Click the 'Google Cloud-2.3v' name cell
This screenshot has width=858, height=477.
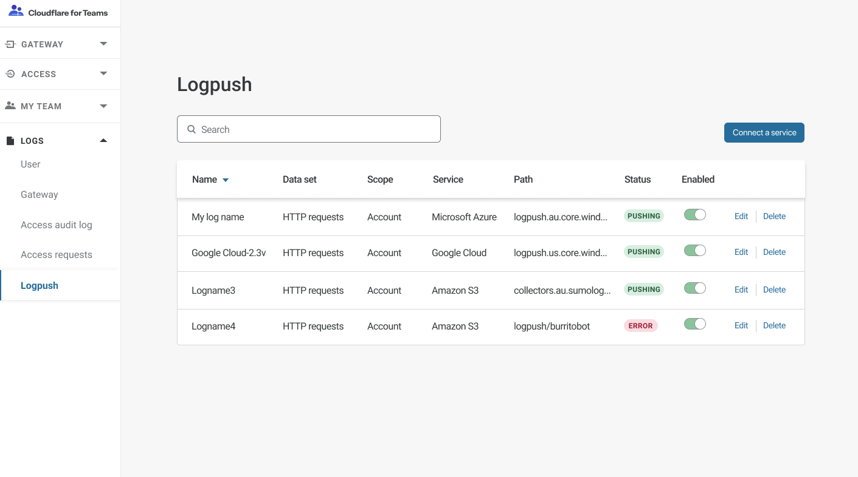(229, 252)
